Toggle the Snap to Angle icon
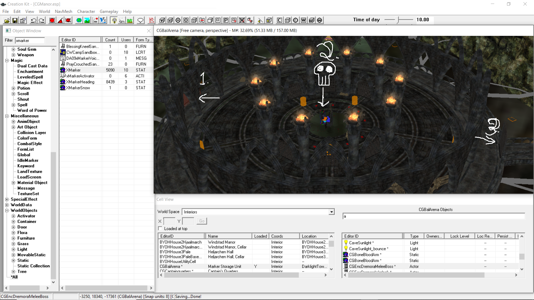The height and width of the screenshot is (300, 534). coord(60,20)
